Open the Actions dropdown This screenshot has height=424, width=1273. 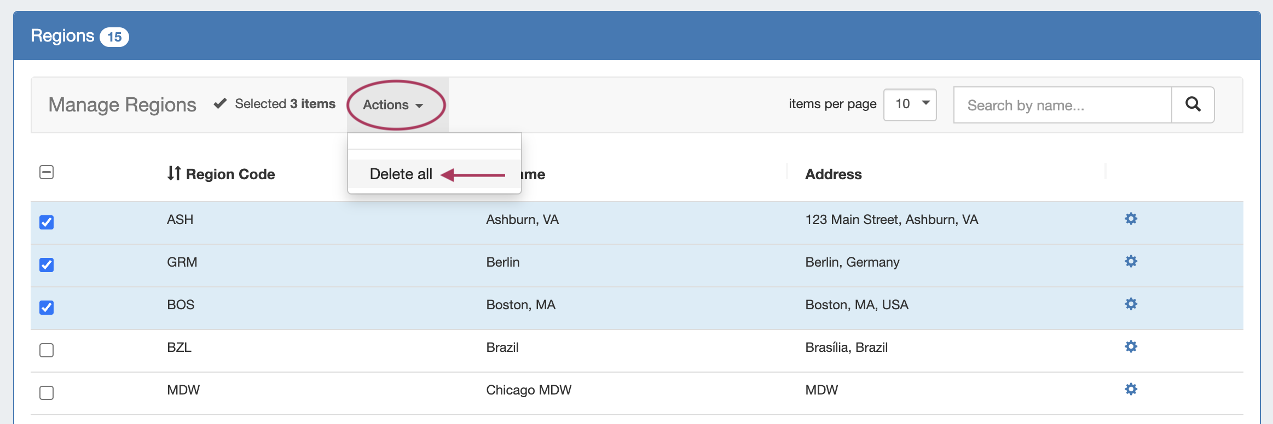(393, 105)
